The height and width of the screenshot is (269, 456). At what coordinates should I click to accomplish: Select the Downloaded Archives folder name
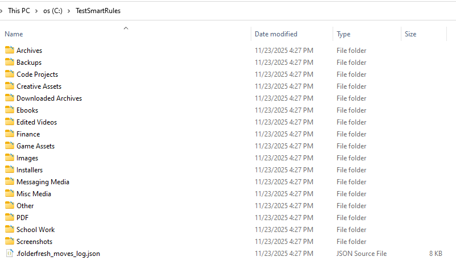pyautogui.click(x=49, y=98)
